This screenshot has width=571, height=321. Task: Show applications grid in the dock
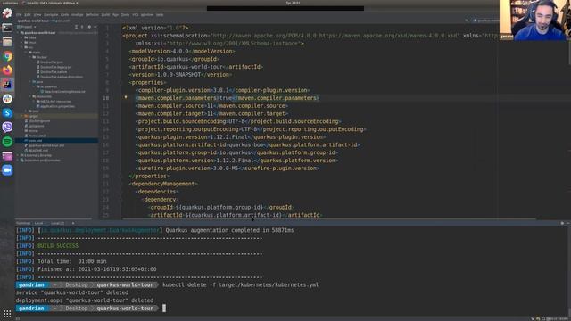pyautogui.click(x=7, y=314)
